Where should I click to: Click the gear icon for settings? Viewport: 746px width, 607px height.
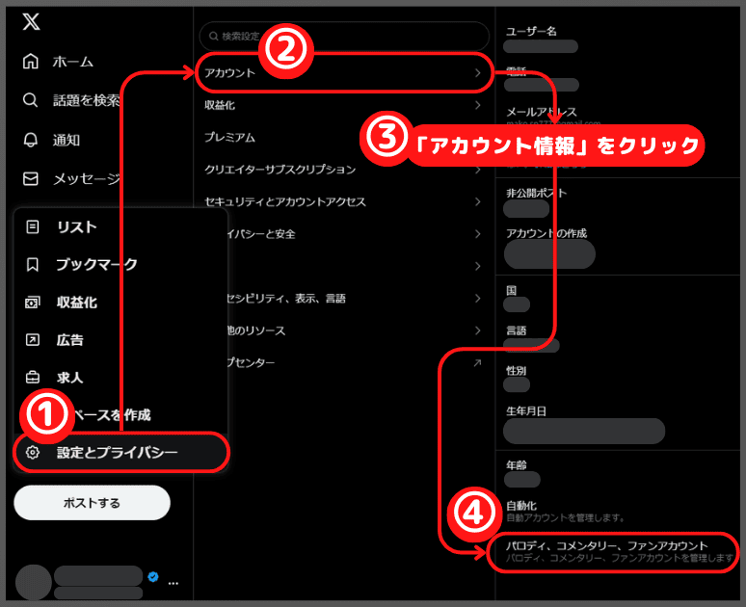tap(33, 452)
